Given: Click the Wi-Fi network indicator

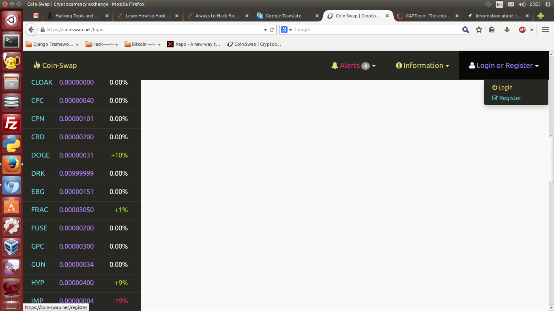Looking at the screenshot, I should click(488, 4).
